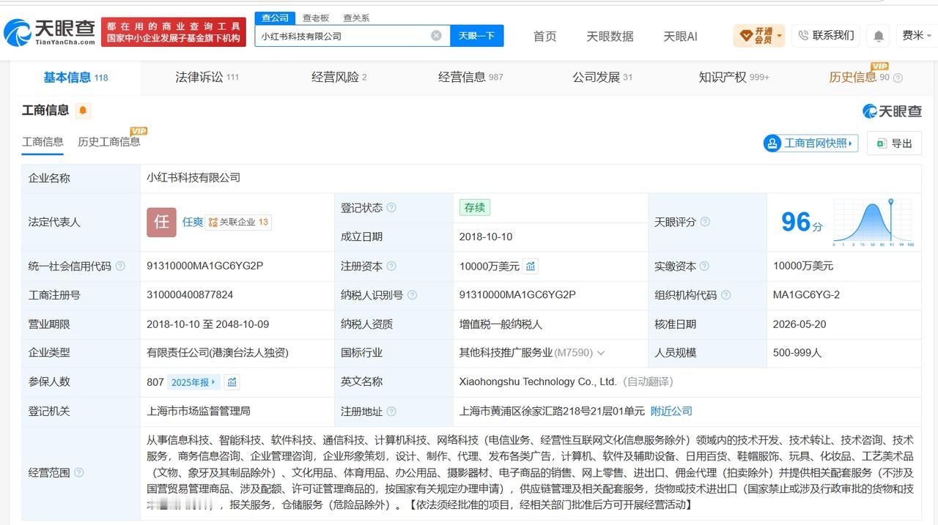Switch to 查公司 search tab

275,18
